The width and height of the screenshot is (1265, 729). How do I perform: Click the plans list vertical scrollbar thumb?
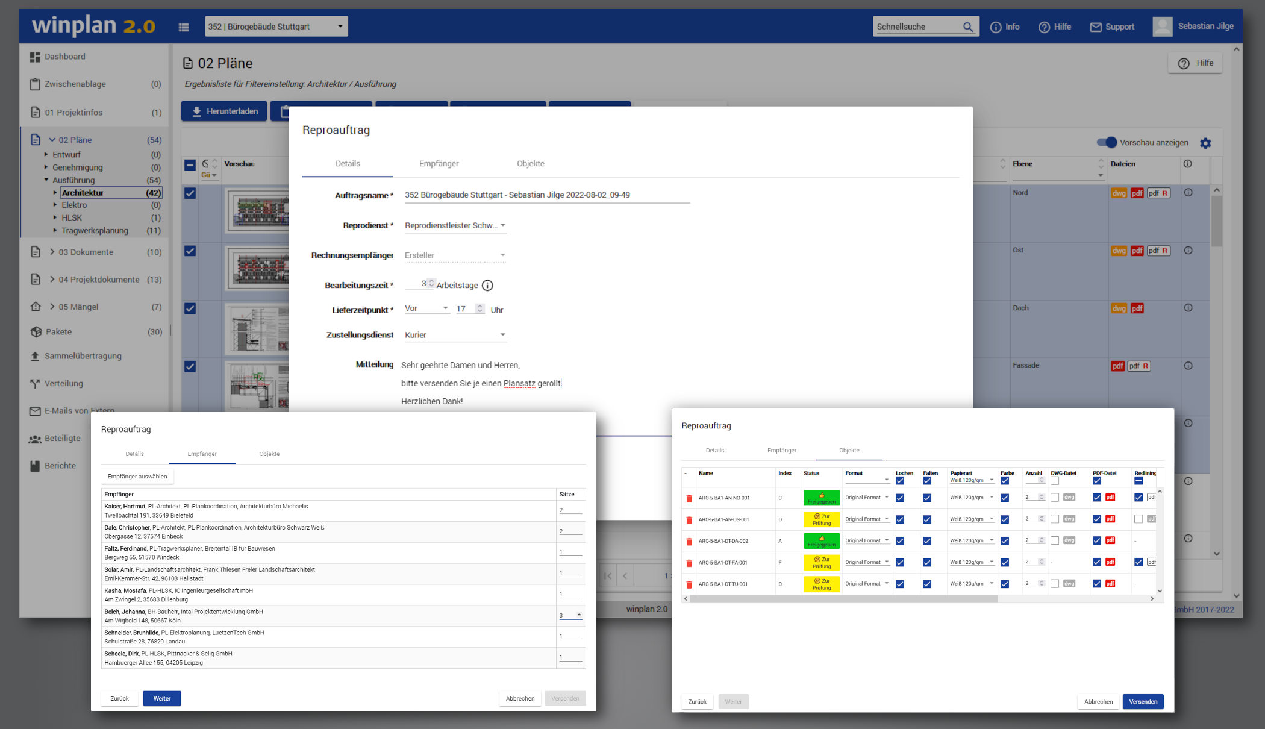[x=1217, y=221]
